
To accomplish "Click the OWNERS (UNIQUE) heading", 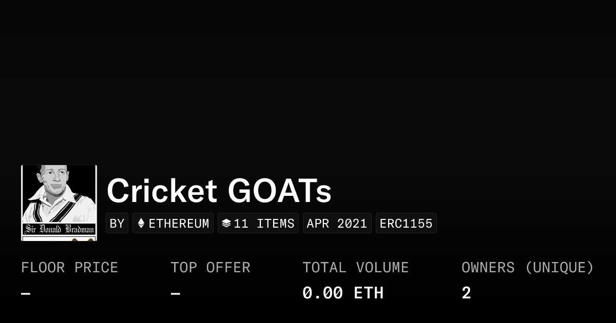I will coord(527,268).
